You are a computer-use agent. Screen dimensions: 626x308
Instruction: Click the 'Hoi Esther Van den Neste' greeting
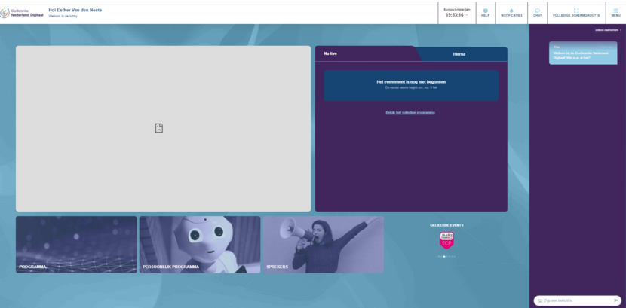coord(75,10)
